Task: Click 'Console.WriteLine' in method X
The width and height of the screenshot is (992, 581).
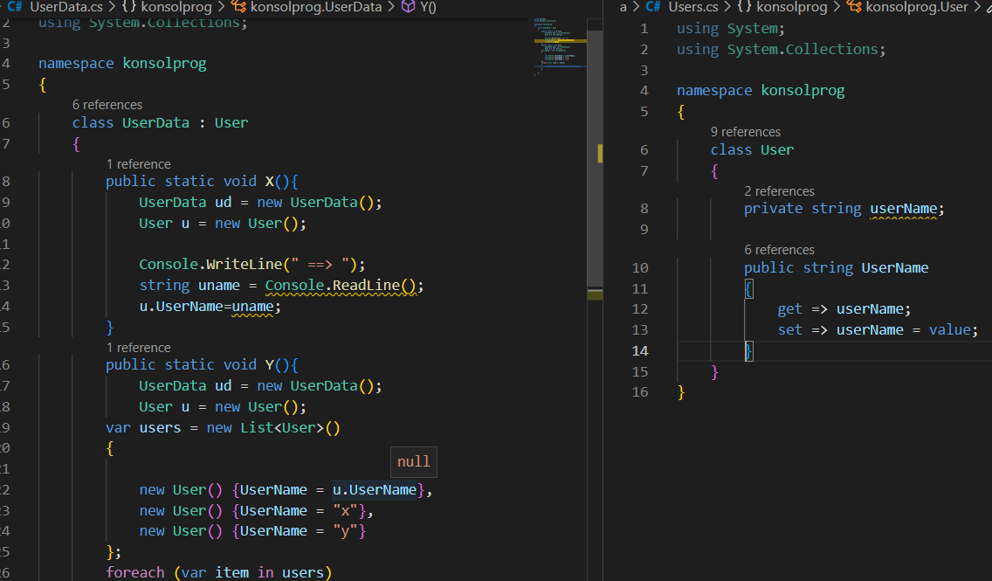Action: 210,264
